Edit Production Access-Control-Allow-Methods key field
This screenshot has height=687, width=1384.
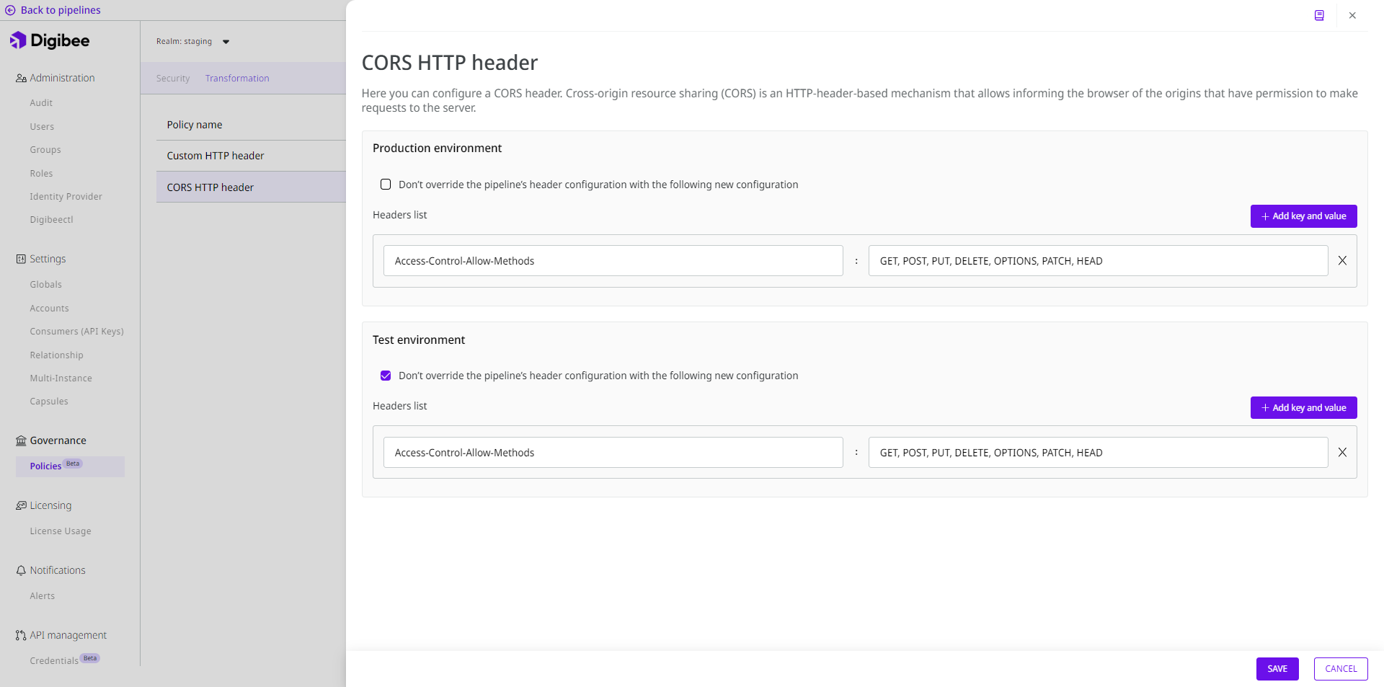click(613, 261)
